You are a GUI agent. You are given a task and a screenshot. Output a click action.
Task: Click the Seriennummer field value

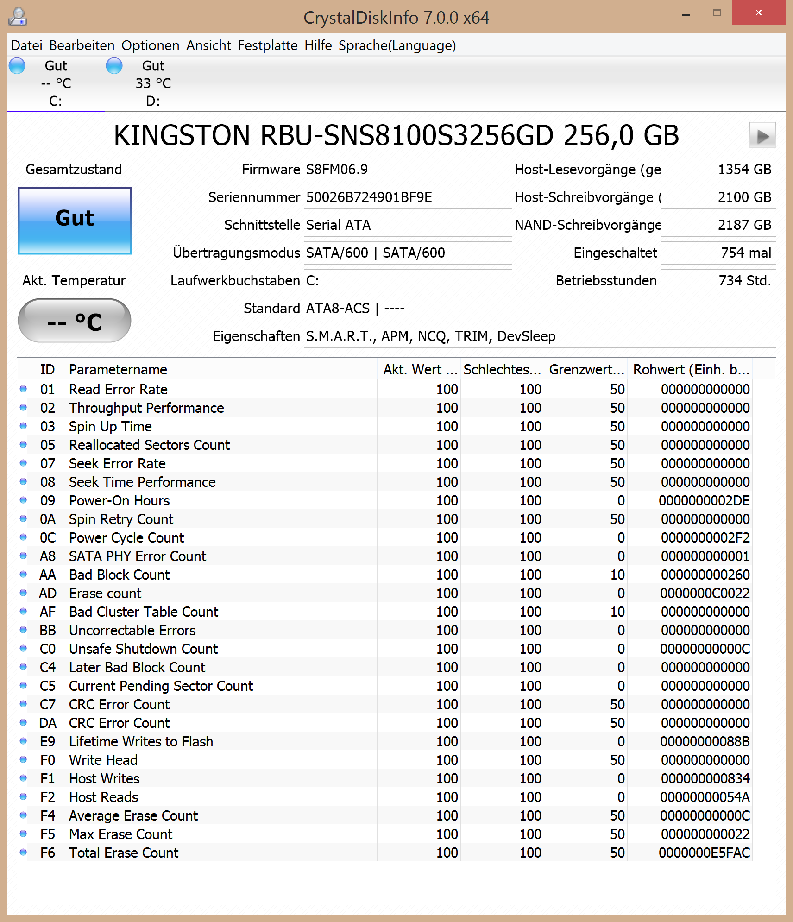[408, 197]
